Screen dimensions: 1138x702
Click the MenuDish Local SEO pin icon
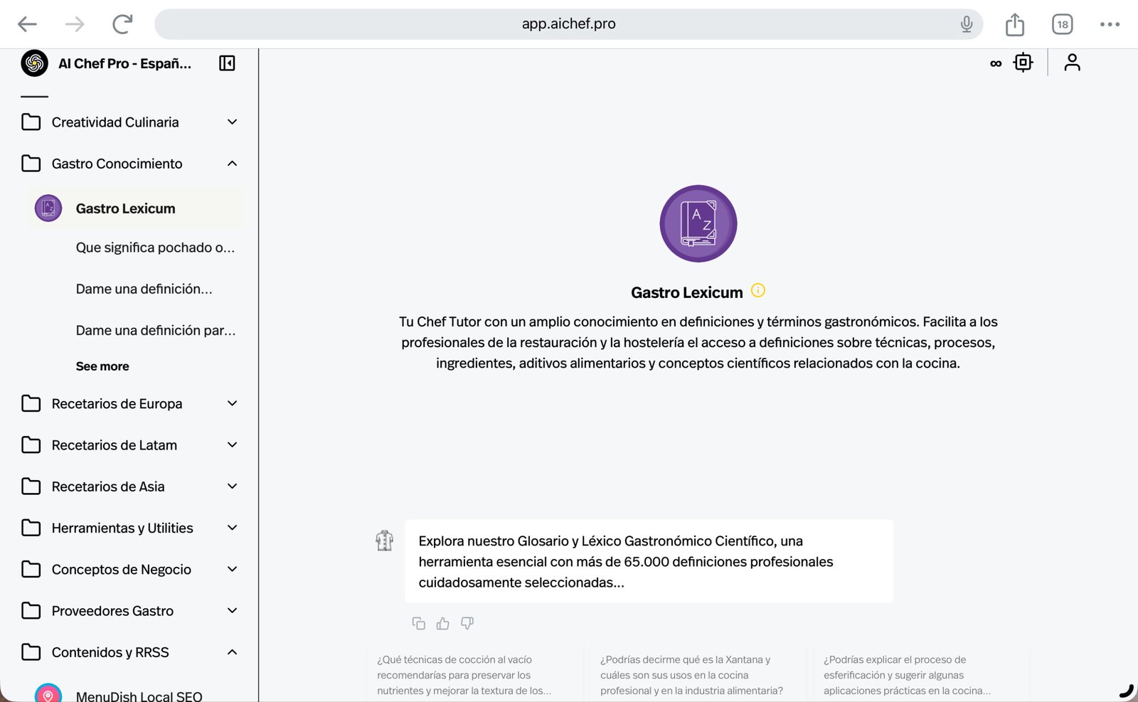click(48, 693)
